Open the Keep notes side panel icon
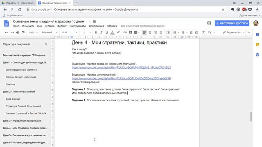Image resolution: width=262 pixels, height=147 pixels. tap(257, 45)
